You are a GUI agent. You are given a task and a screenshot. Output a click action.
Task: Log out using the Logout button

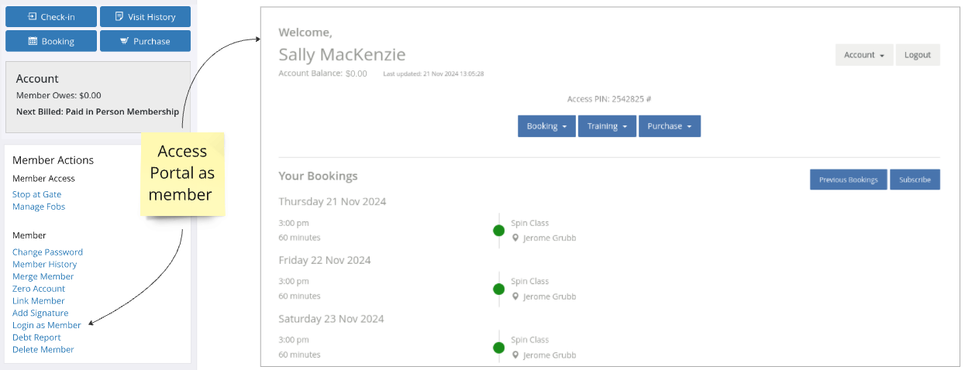(918, 55)
